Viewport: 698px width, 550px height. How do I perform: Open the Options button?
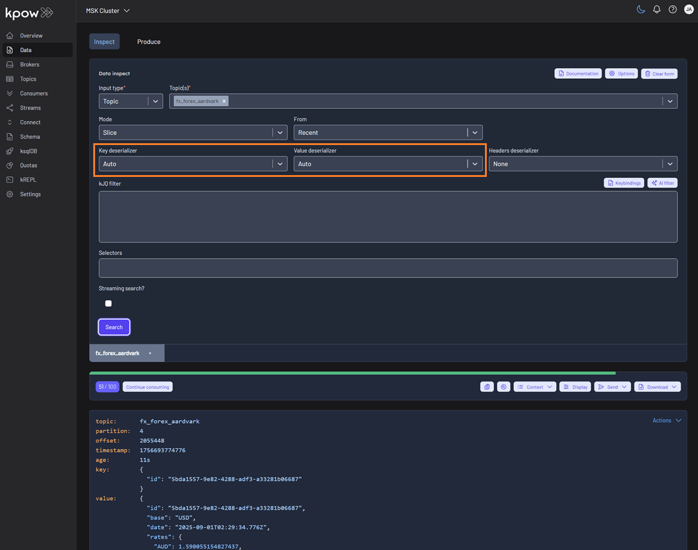click(x=621, y=73)
